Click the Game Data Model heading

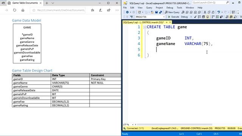[x=26, y=20]
